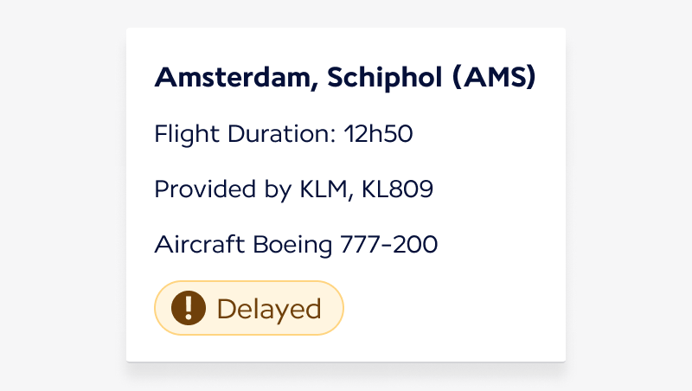
Task: Click the Amsterdam, Schiphol (AMS) heading
Action: pos(345,78)
